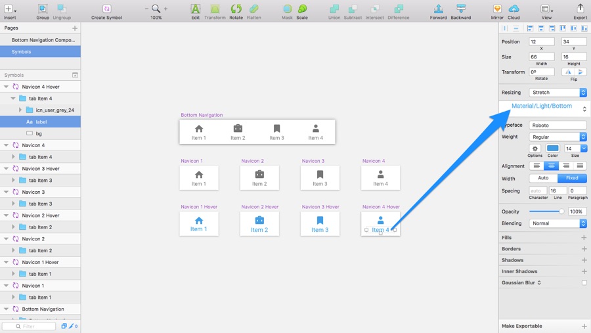
Task: Apply Union boolean operation
Action: pos(334,11)
